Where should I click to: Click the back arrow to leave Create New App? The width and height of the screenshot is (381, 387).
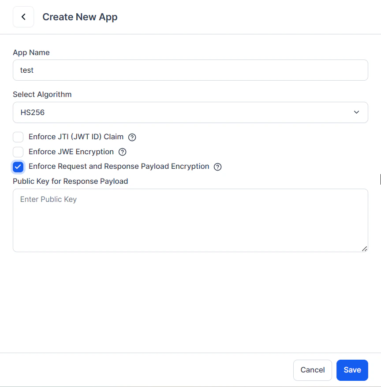[x=23, y=16]
